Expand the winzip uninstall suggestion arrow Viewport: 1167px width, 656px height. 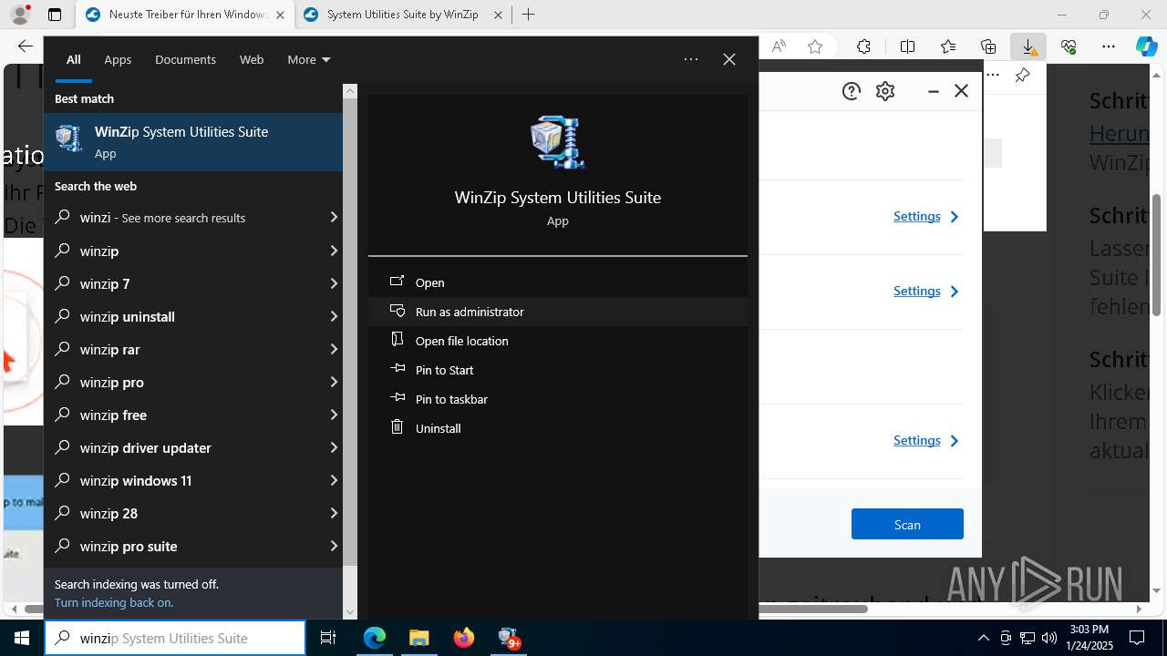(x=334, y=316)
